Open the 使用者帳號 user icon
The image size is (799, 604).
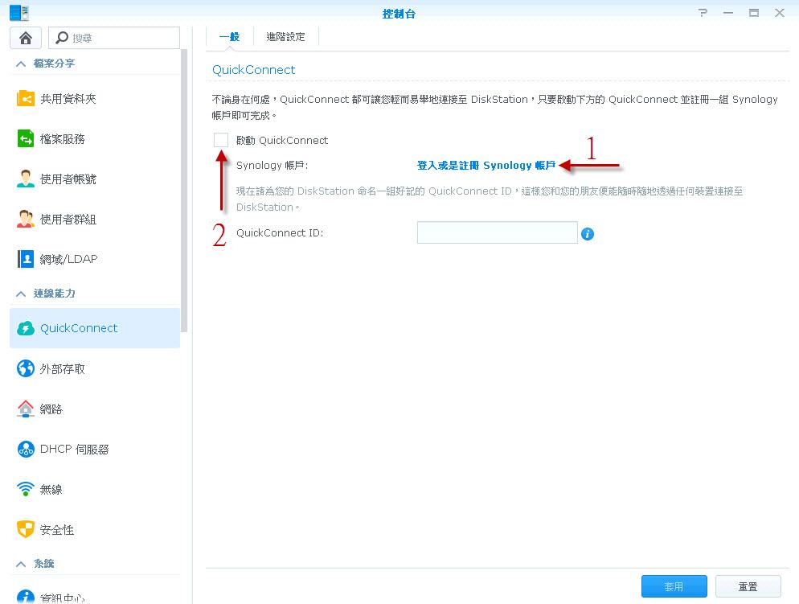[x=26, y=179]
